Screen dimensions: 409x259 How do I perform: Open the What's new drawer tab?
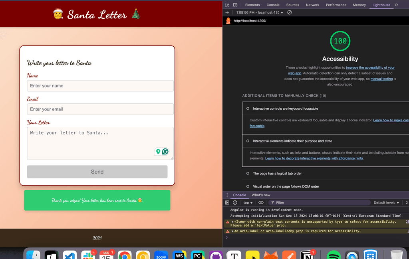pyautogui.click(x=261, y=195)
